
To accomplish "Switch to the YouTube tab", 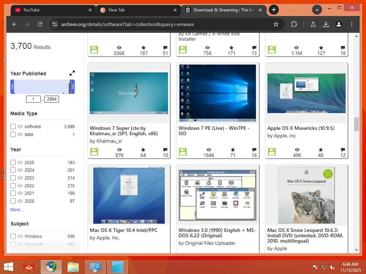I will pos(53,10).
